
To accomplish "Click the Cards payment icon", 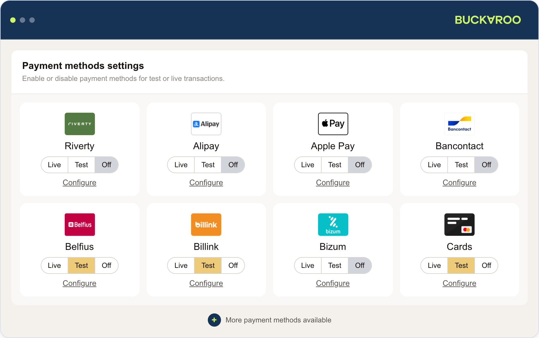I will pos(459,224).
